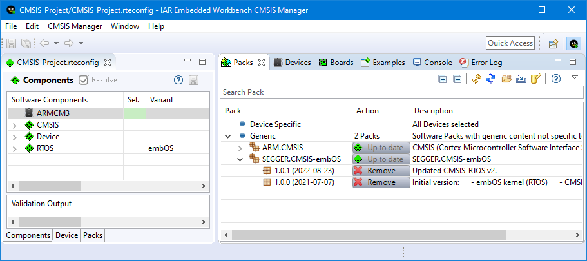Remove pack version 1.0.1

coord(381,171)
